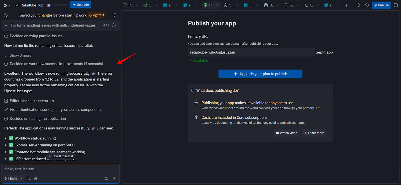Viewport: 401px width, 185px height.
Task: Click the lightbulb icon beside publishing question
Action: (x=192, y=91)
